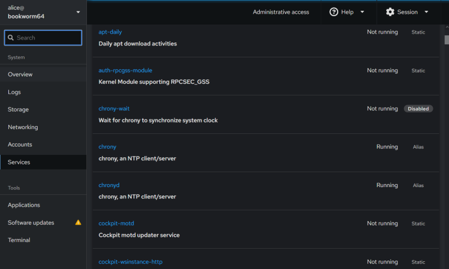Open Software updates page
This screenshot has height=269, width=449.
43,222
